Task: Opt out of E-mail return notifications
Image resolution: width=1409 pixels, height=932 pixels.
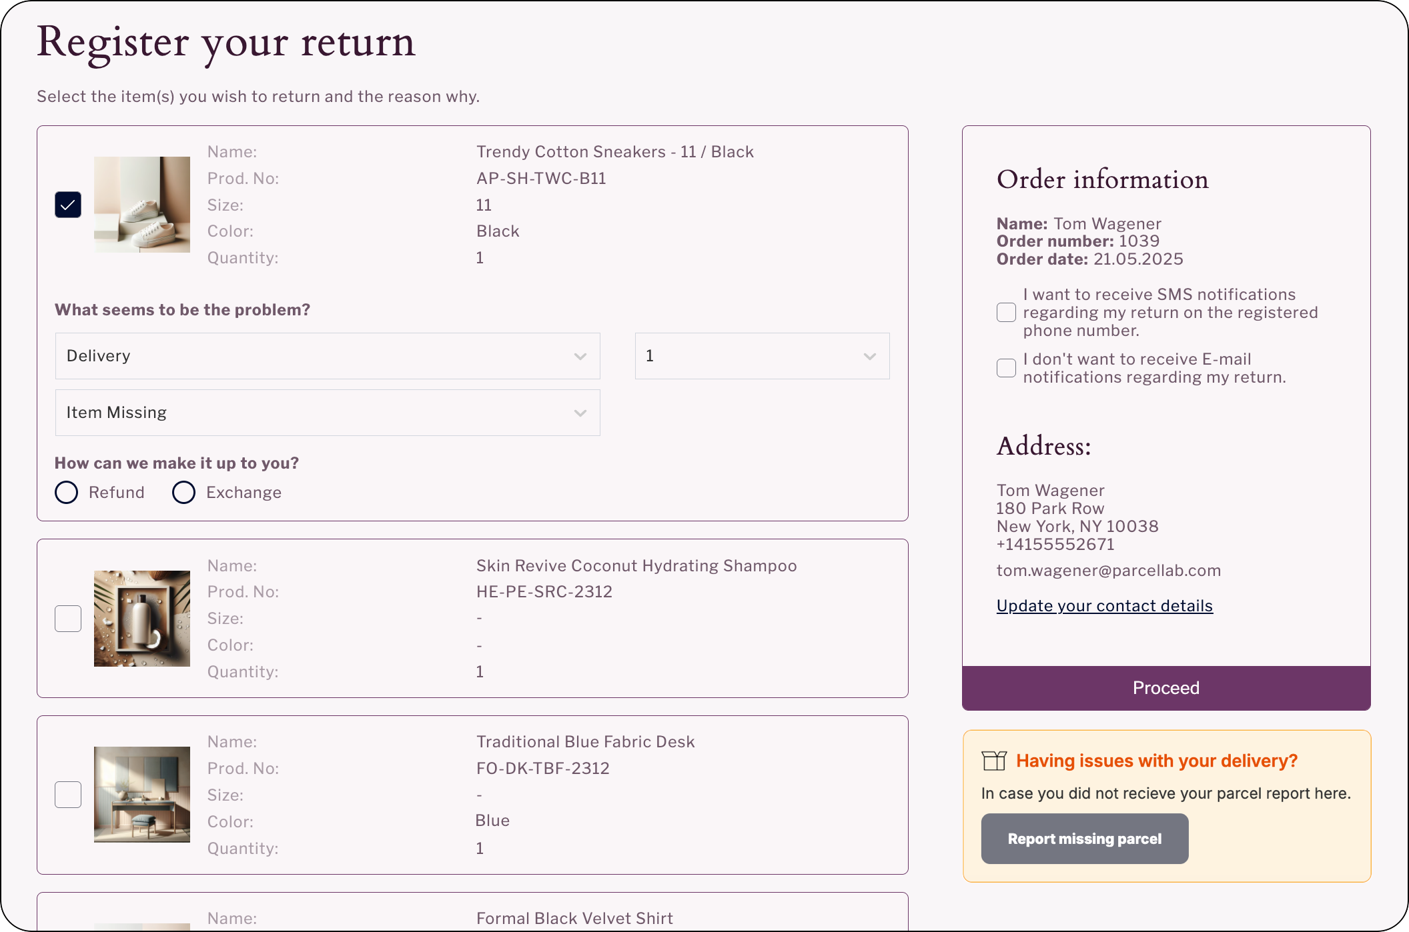Action: pos(1006,368)
